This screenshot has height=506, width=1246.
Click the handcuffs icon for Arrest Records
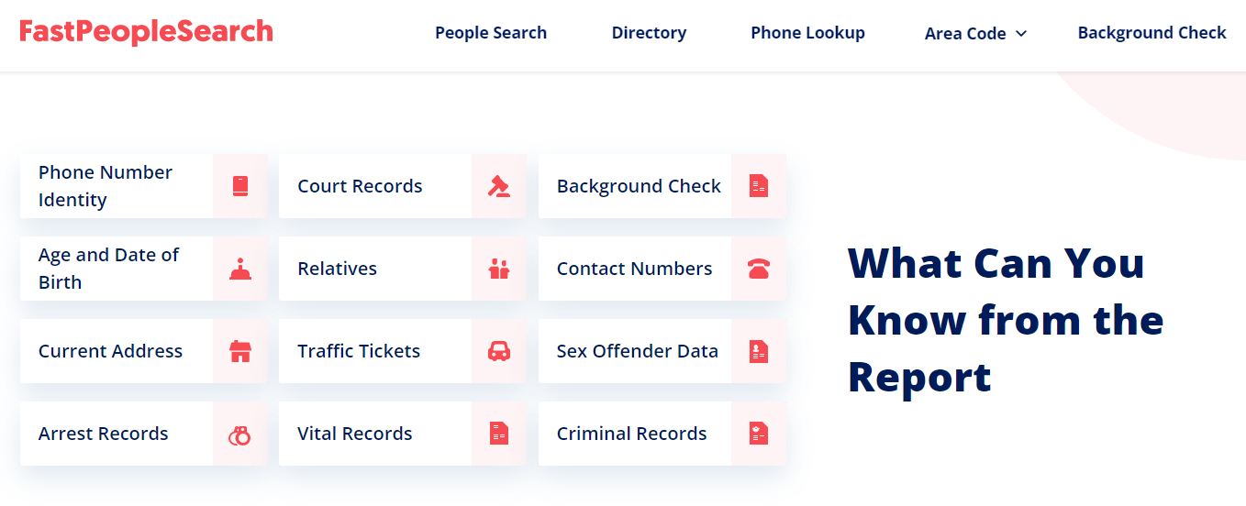click(x=239, y=435)
